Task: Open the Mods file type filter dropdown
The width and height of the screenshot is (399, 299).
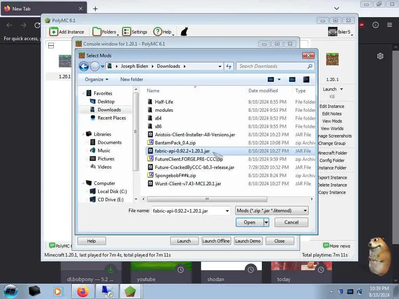Action: (x=272, y=211)
